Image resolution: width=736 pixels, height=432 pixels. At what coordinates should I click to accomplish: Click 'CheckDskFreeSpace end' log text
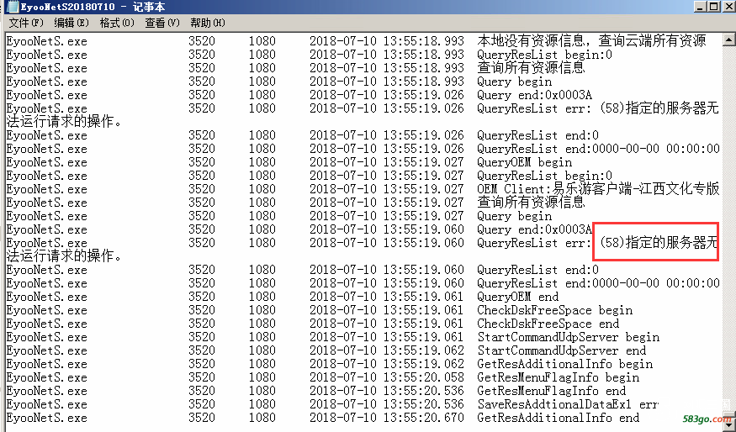[x=548, y=324]
